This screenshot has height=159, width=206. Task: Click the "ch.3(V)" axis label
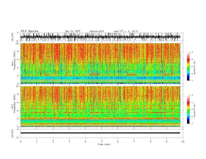click(12, 133)
